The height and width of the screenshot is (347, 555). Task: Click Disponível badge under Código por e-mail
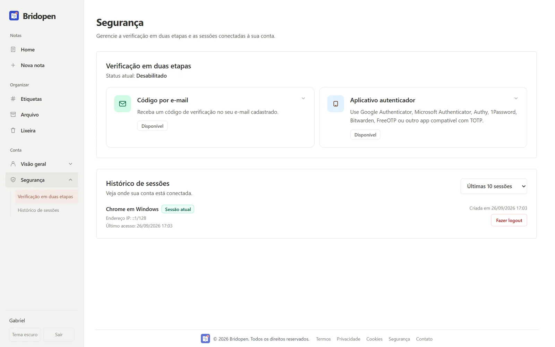(x=152, y=126)
